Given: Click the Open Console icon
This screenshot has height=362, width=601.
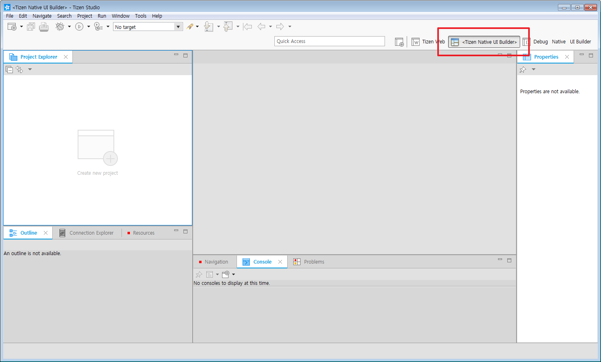Looking at the screenshot, I should [x=226, y=274].
